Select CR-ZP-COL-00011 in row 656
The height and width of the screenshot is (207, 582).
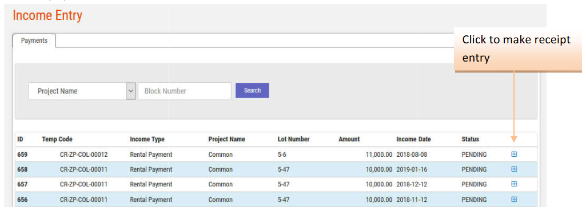(84, 200)
